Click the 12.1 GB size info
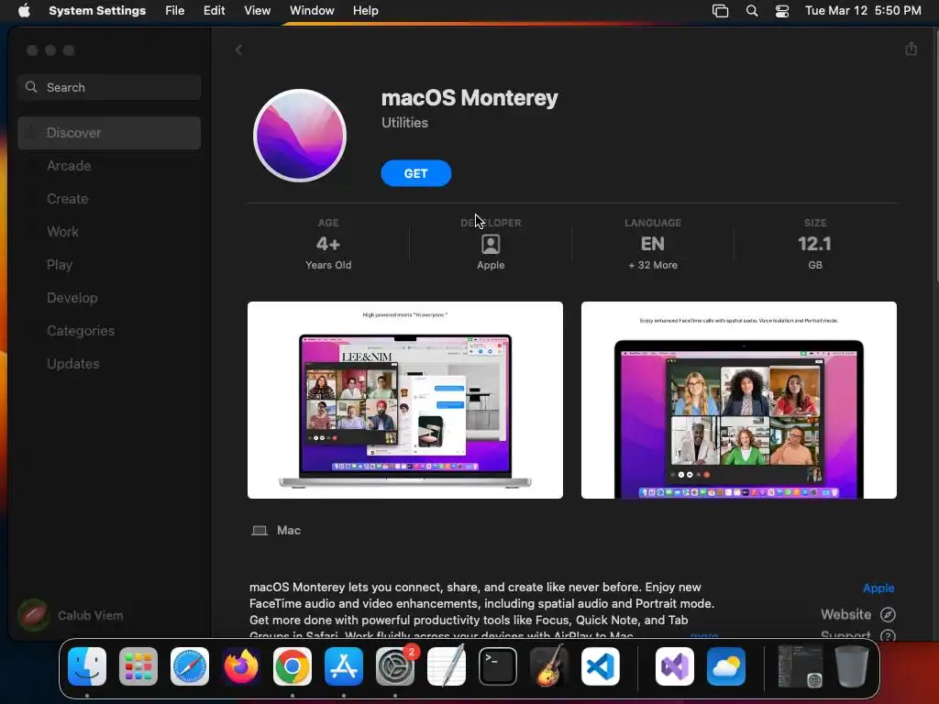This screenshot has height=704, width=939. (x=814, y=244)
